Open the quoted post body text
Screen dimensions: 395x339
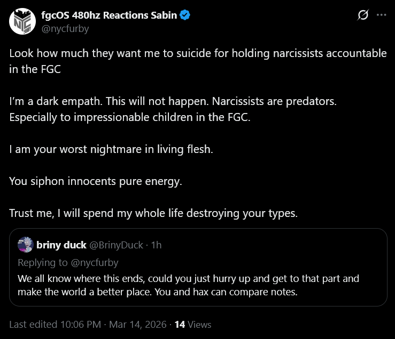tap(188, 285)
